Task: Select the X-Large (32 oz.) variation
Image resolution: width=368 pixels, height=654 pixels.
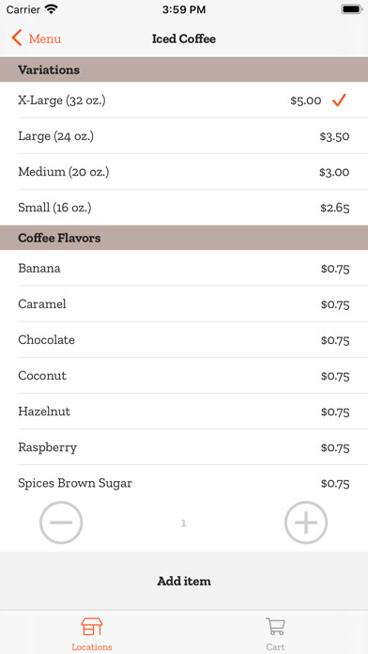Action: click(x=184, y=101)
